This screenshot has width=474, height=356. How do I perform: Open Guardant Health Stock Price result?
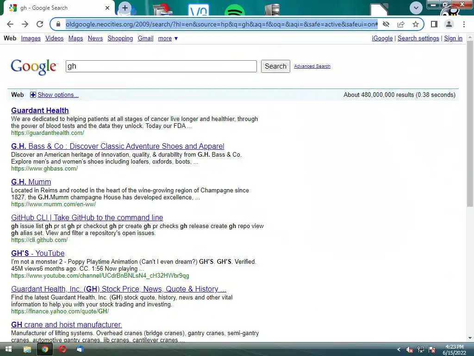point(118,289)
